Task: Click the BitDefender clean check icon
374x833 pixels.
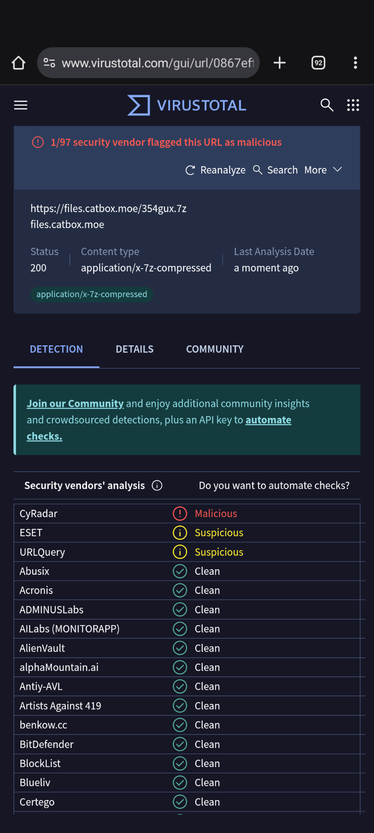Action: pos(180,744)
